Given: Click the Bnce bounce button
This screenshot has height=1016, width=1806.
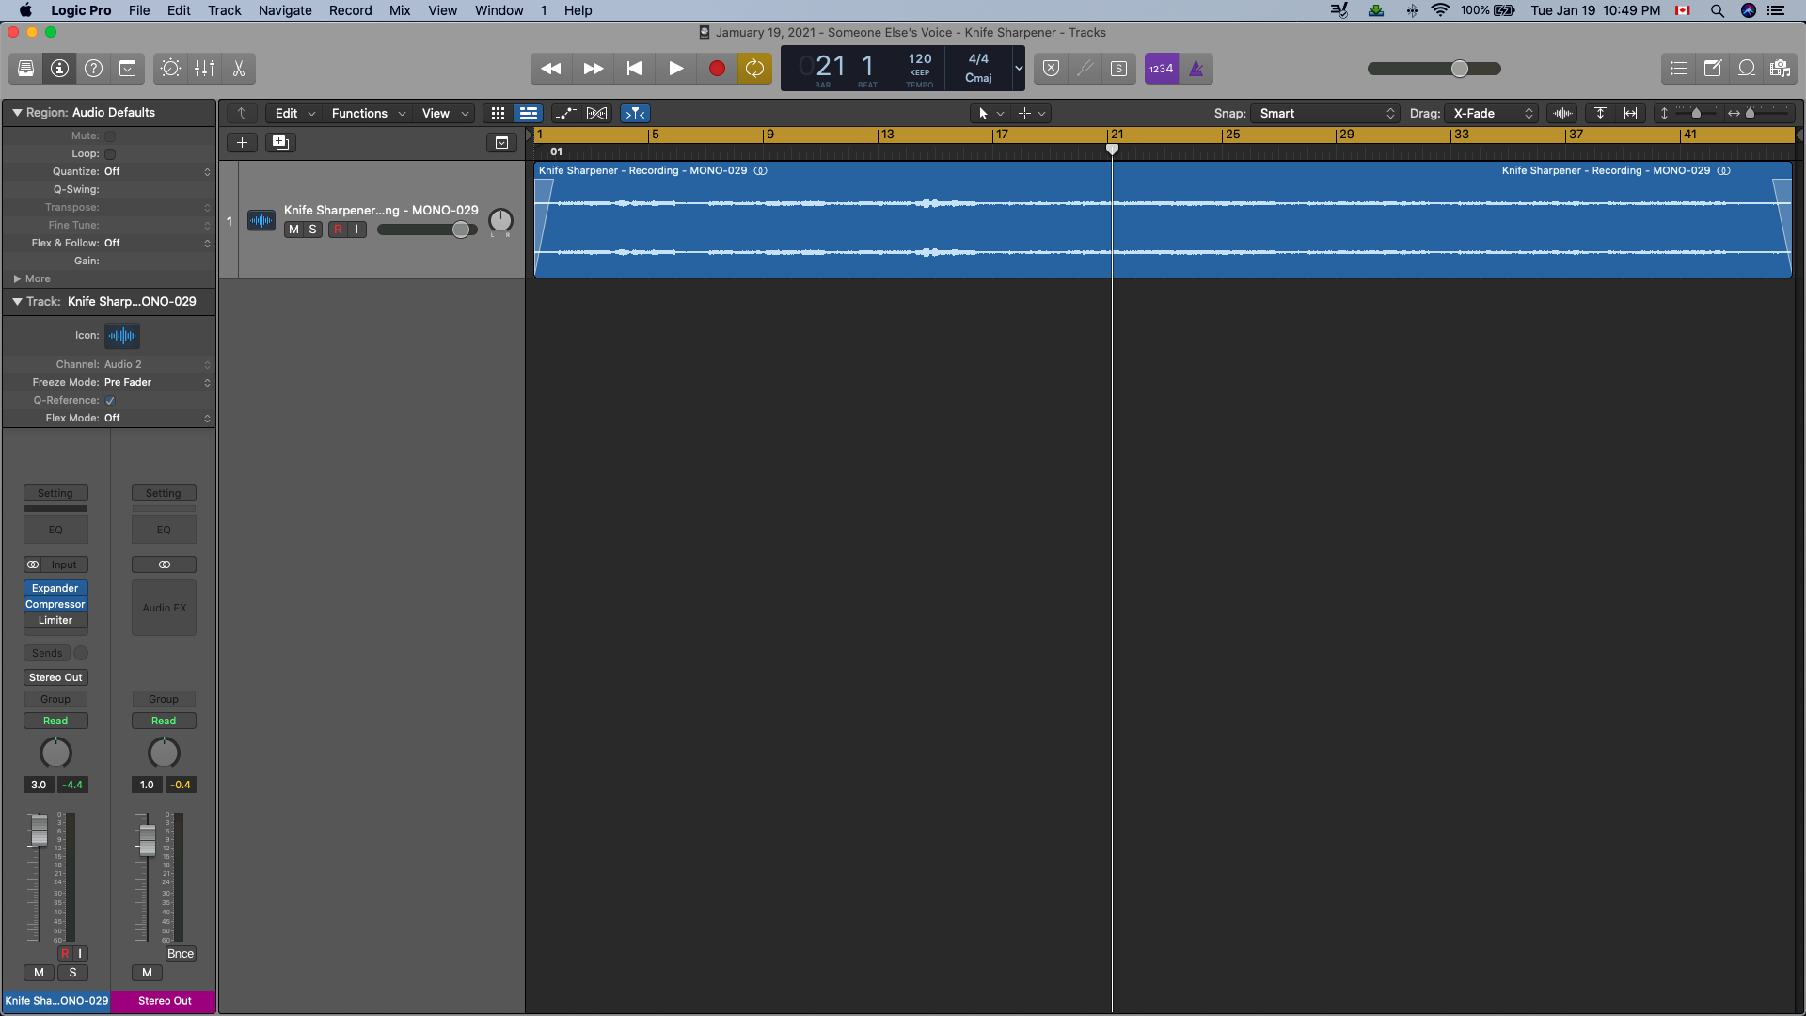Looking at the screenshot, I should 181,954.
